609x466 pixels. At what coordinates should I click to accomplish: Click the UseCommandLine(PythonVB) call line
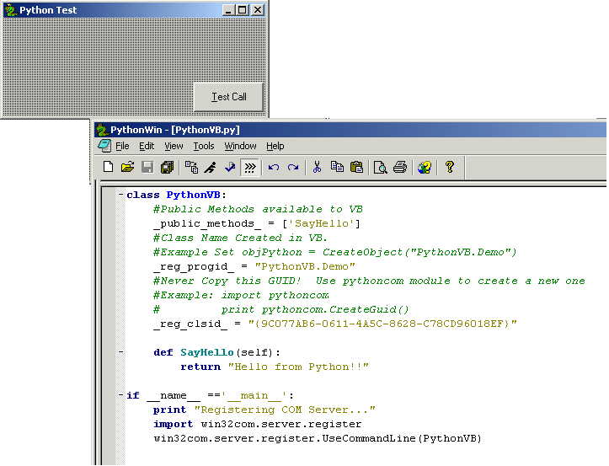(318, 438)
